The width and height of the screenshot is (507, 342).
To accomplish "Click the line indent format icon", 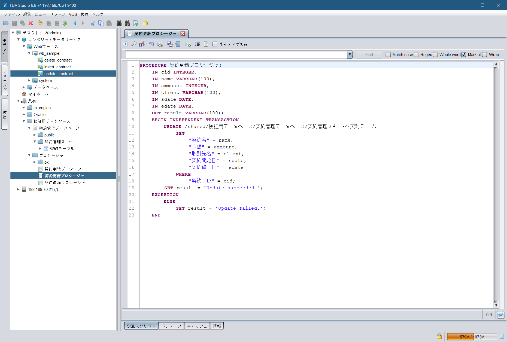I will (x=198, y=44).
